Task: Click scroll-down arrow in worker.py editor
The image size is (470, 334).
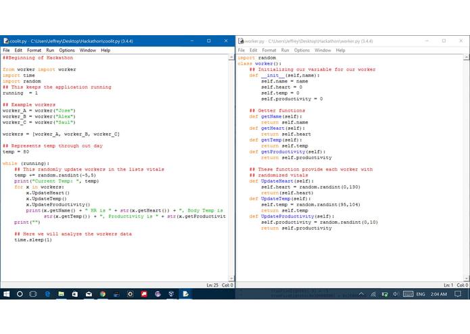Action: click(x=467, y=279)
